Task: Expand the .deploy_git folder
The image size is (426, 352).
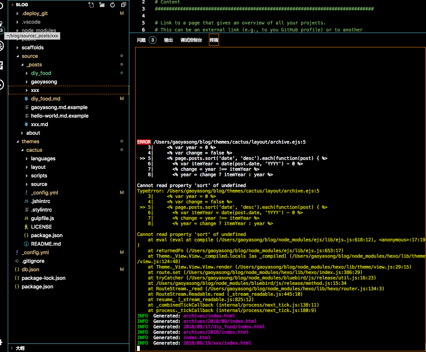Action: tap(17, 13)
